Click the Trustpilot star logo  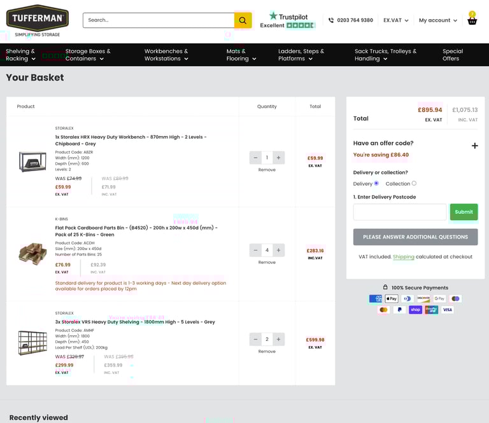tap(273, 15)
